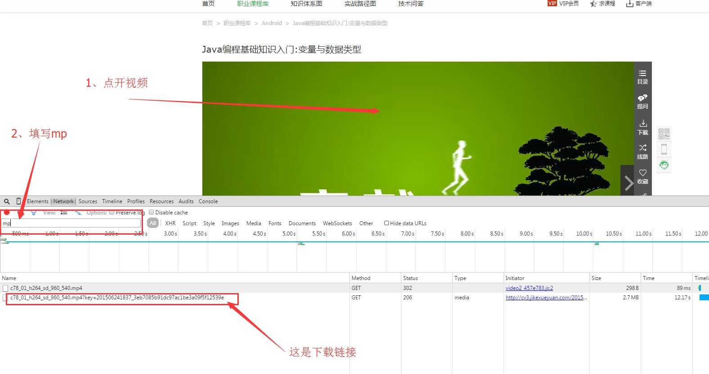This screenshot has height=374, width=709.
Task: Open the http://cv3.jikexueyuan.com/2015... initiator link
Action: [x=546, y=298]
